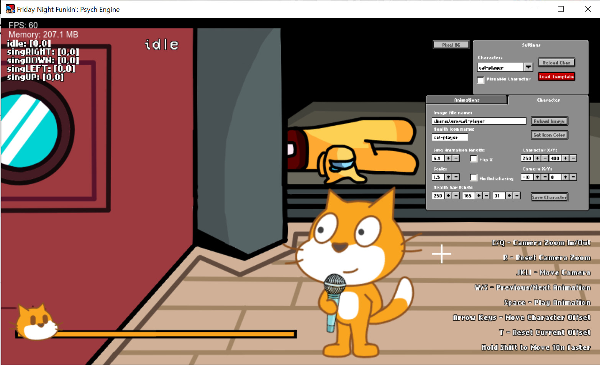Click the Sing Animation length value field
Image resolution: width=600 pixels, height=365 pixels.
[x=438, y=158]
